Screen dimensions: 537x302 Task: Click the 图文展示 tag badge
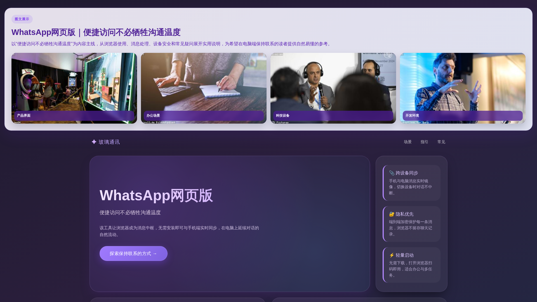(22, 19)
